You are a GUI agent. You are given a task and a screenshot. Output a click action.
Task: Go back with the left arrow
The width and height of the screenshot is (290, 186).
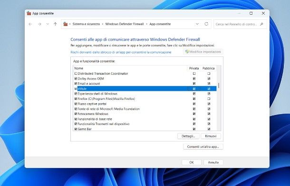point(30,24)
